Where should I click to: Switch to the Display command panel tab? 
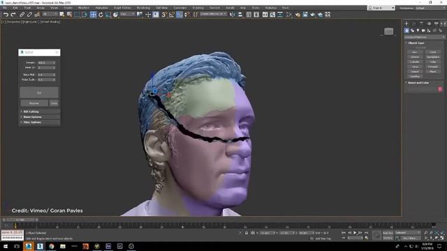tap(436, 24)
